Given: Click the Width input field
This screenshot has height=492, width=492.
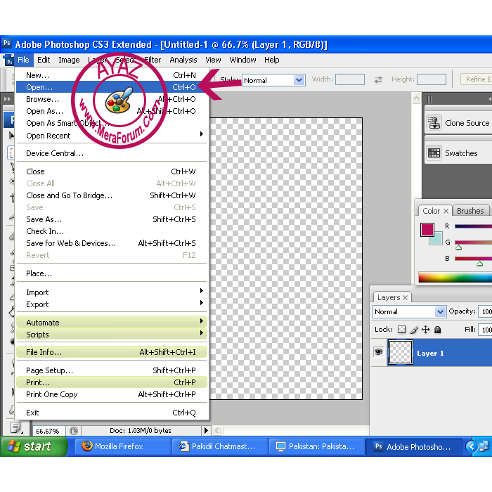Looking at the screenshot, I should pyautogui.click(x=350, y=79).
